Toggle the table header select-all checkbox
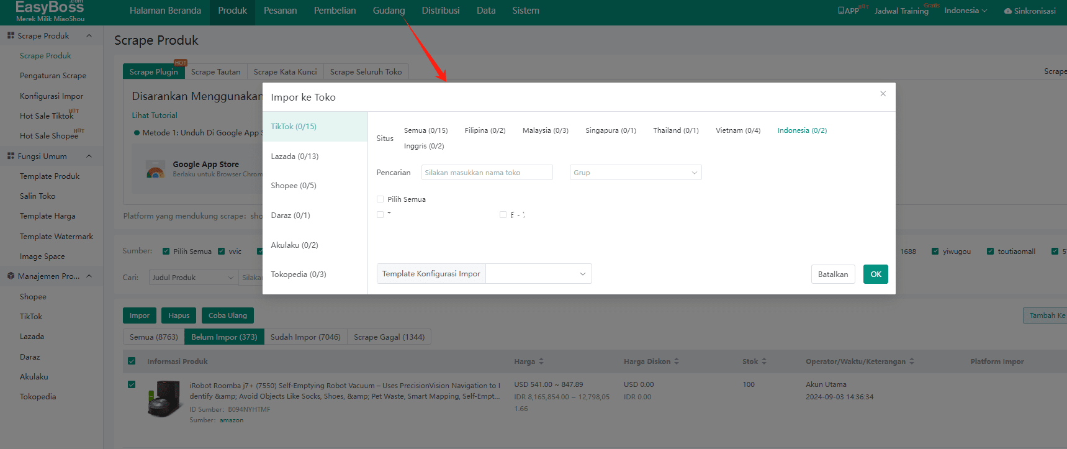The height and width of the screenshot is (449, 1067). click(x=132, y=361)
